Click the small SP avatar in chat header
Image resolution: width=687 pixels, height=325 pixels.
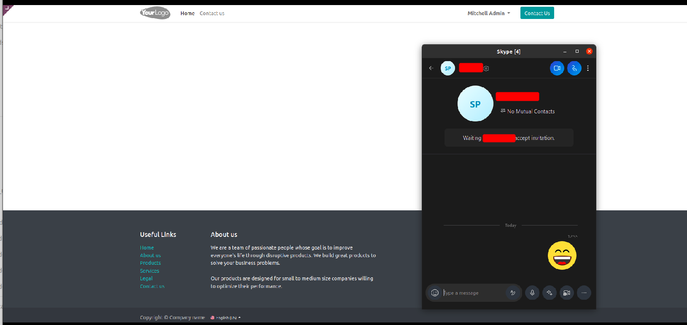click(x=448, y=68)
